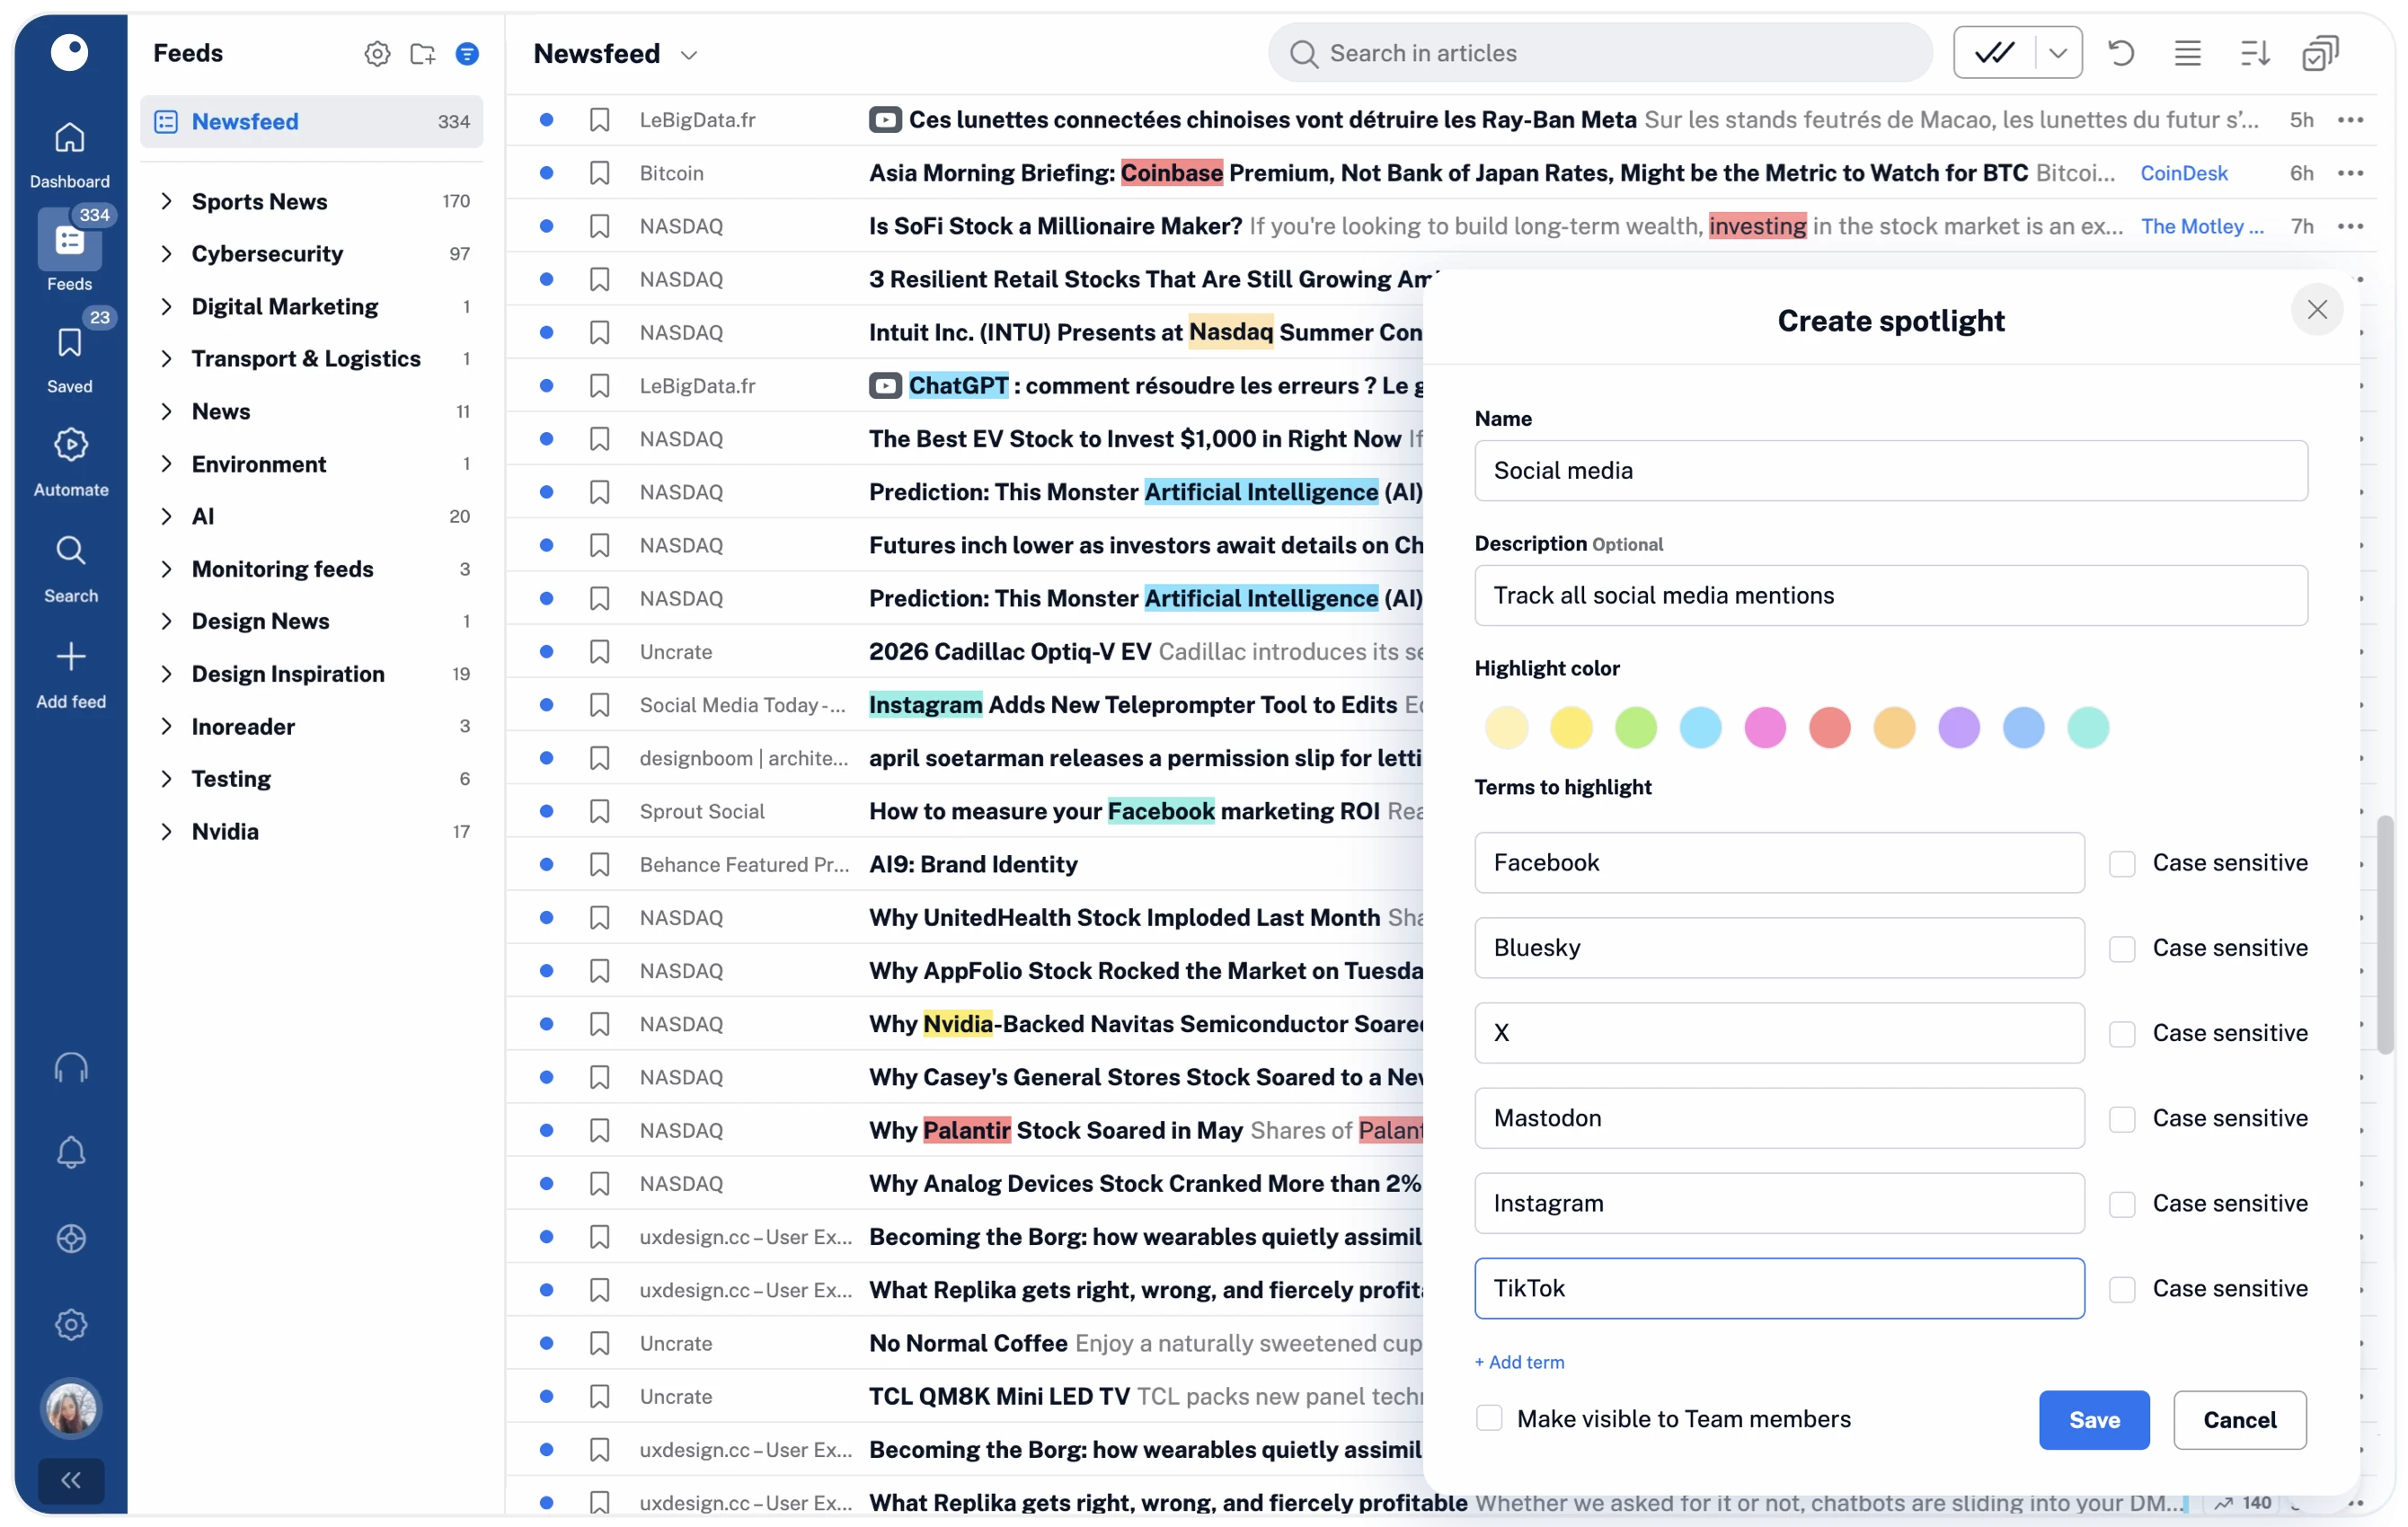The width and height of the screenshot is (2408, 1527).
Task: Open The Motley source link
Action: pos(2201,226)
